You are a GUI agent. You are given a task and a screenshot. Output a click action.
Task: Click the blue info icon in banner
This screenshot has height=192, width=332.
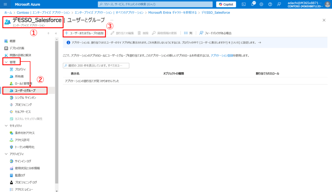tap(68, 42)
